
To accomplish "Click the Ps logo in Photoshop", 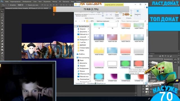I will point(2,1).
